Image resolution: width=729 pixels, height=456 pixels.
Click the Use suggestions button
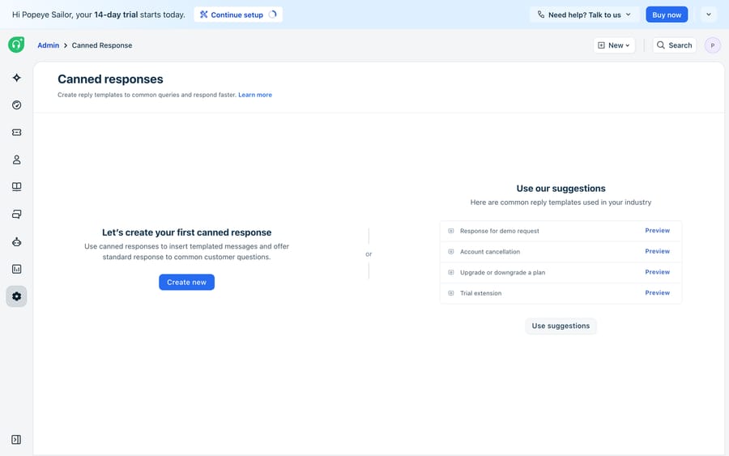[561, 326]
